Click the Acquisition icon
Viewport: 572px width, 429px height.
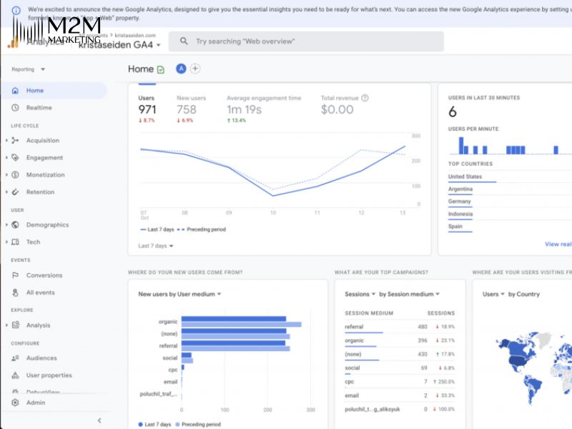pyautogui.click(x=15, y=140)
